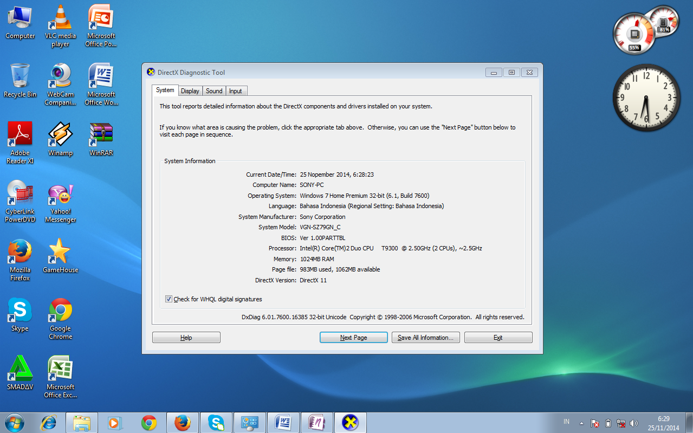Select CyberLink PowerDVD desktop shortcut

coord(20,202)
